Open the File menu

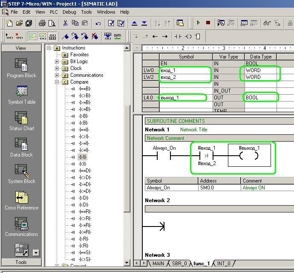point(14,12)
